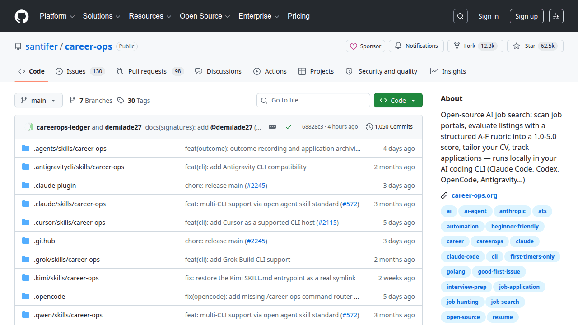
Task: Select the first-timers-only topic tag
Action: pos(532,257)
